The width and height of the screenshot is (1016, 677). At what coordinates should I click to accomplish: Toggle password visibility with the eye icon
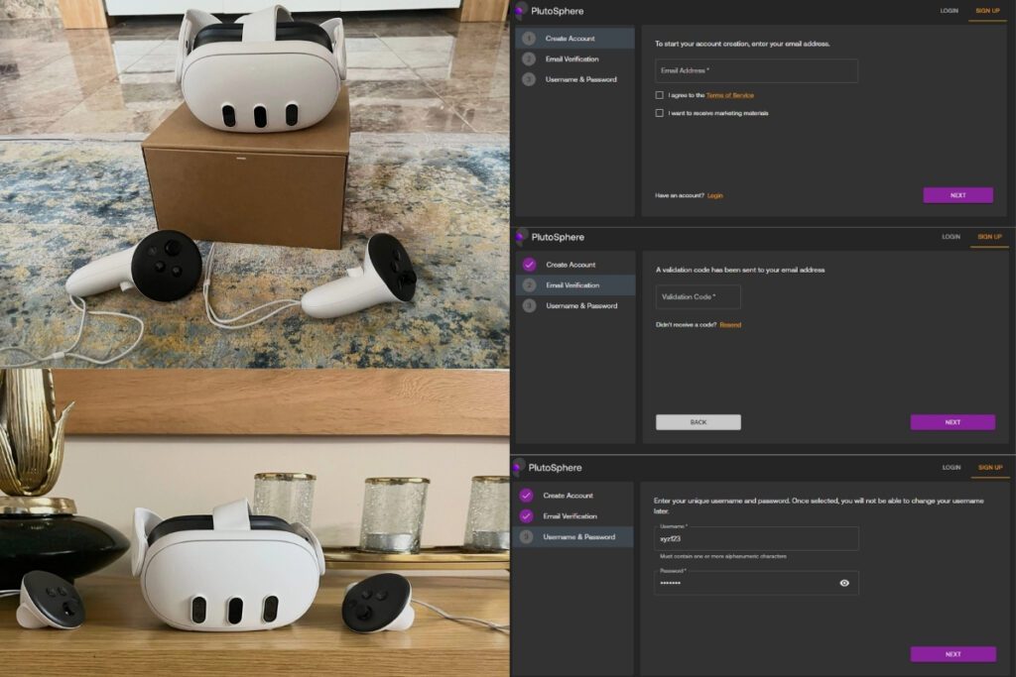[844, 583]
